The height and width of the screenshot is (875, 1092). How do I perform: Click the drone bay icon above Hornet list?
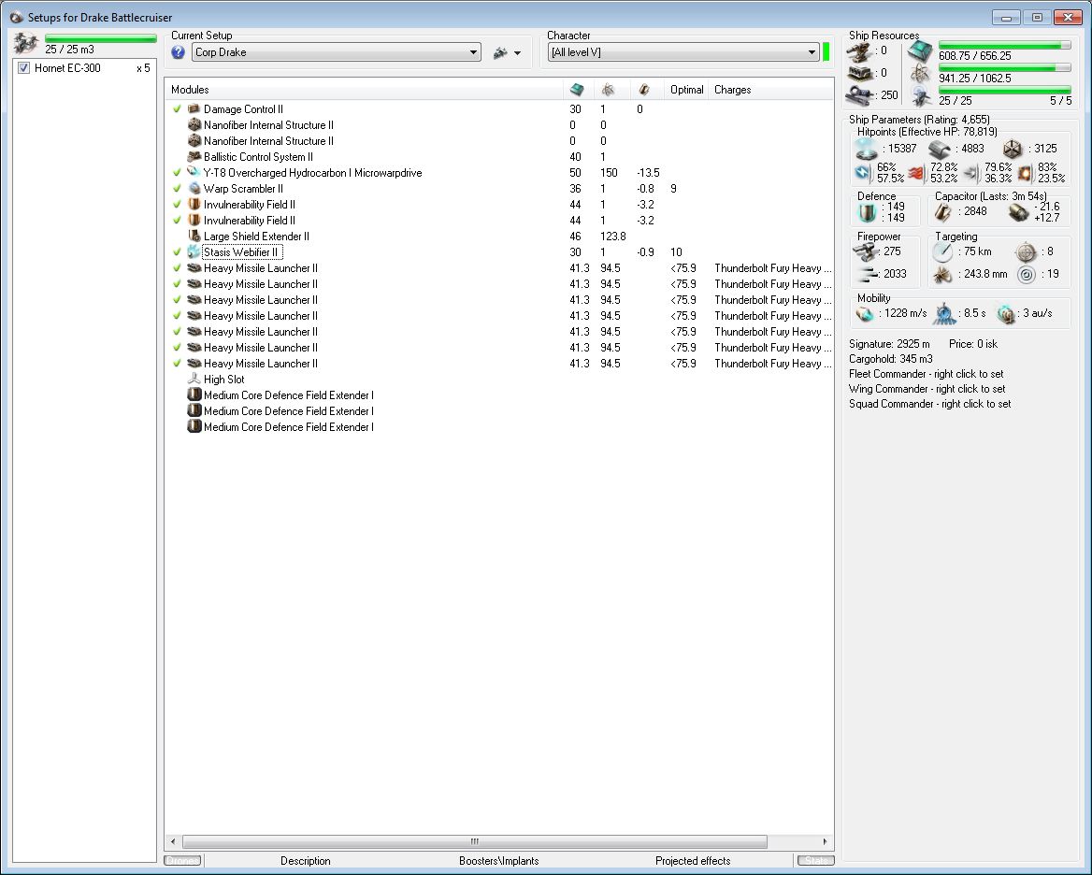click(26, 43)
